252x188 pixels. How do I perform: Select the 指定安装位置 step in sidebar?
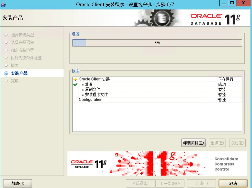point(22,50)
